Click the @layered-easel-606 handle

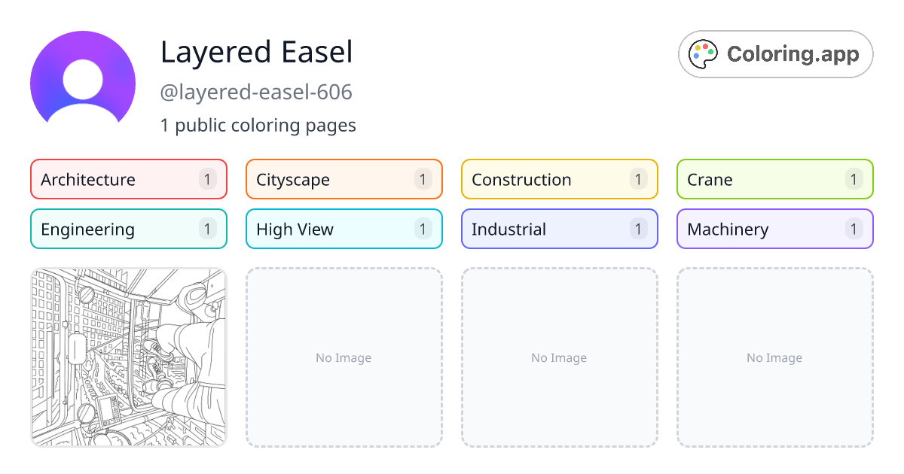click(256, 93)
